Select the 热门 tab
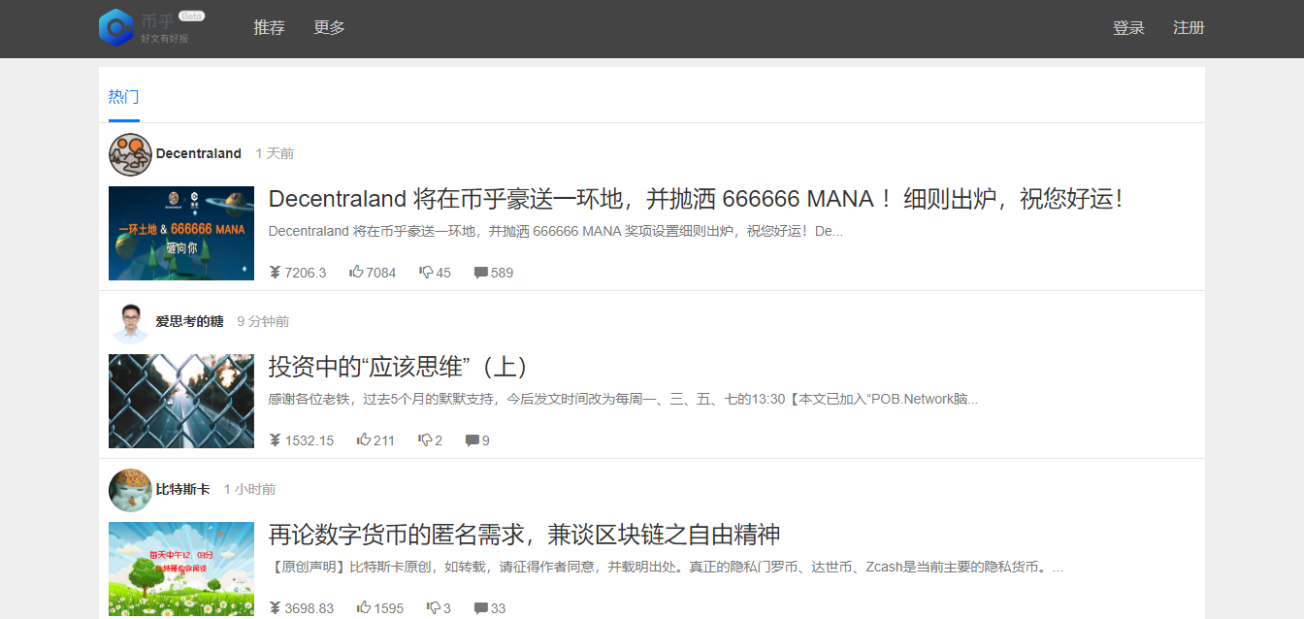Screen dimensions: 1304x619 (x=123, y=97)
